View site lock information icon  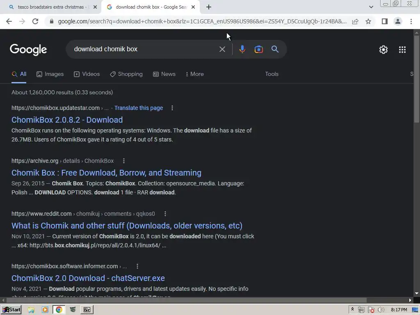(52, 21)
